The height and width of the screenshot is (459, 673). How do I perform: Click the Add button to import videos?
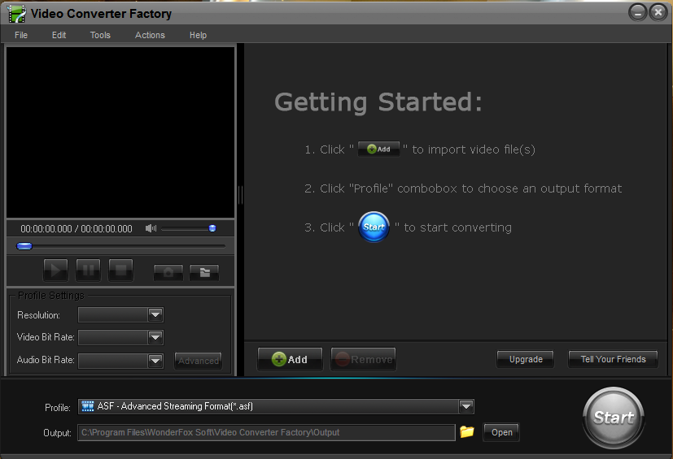tap(290, 359)
